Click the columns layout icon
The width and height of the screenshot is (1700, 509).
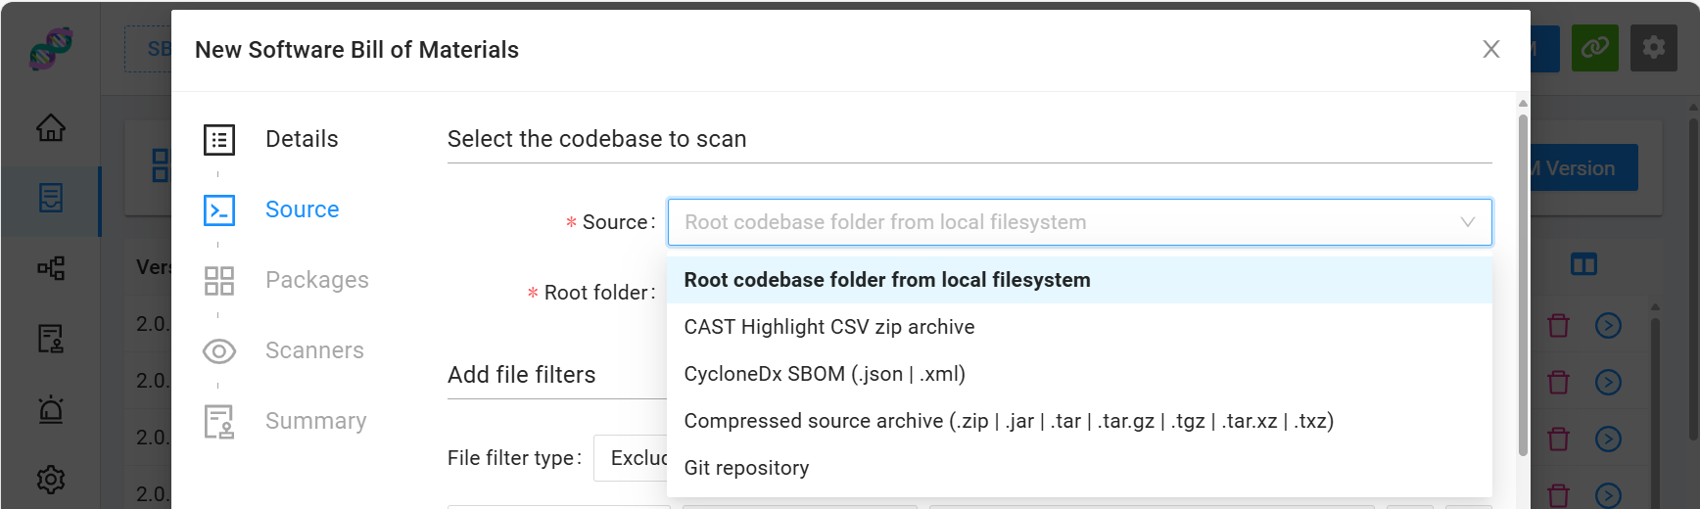[x=1583, y=264]
